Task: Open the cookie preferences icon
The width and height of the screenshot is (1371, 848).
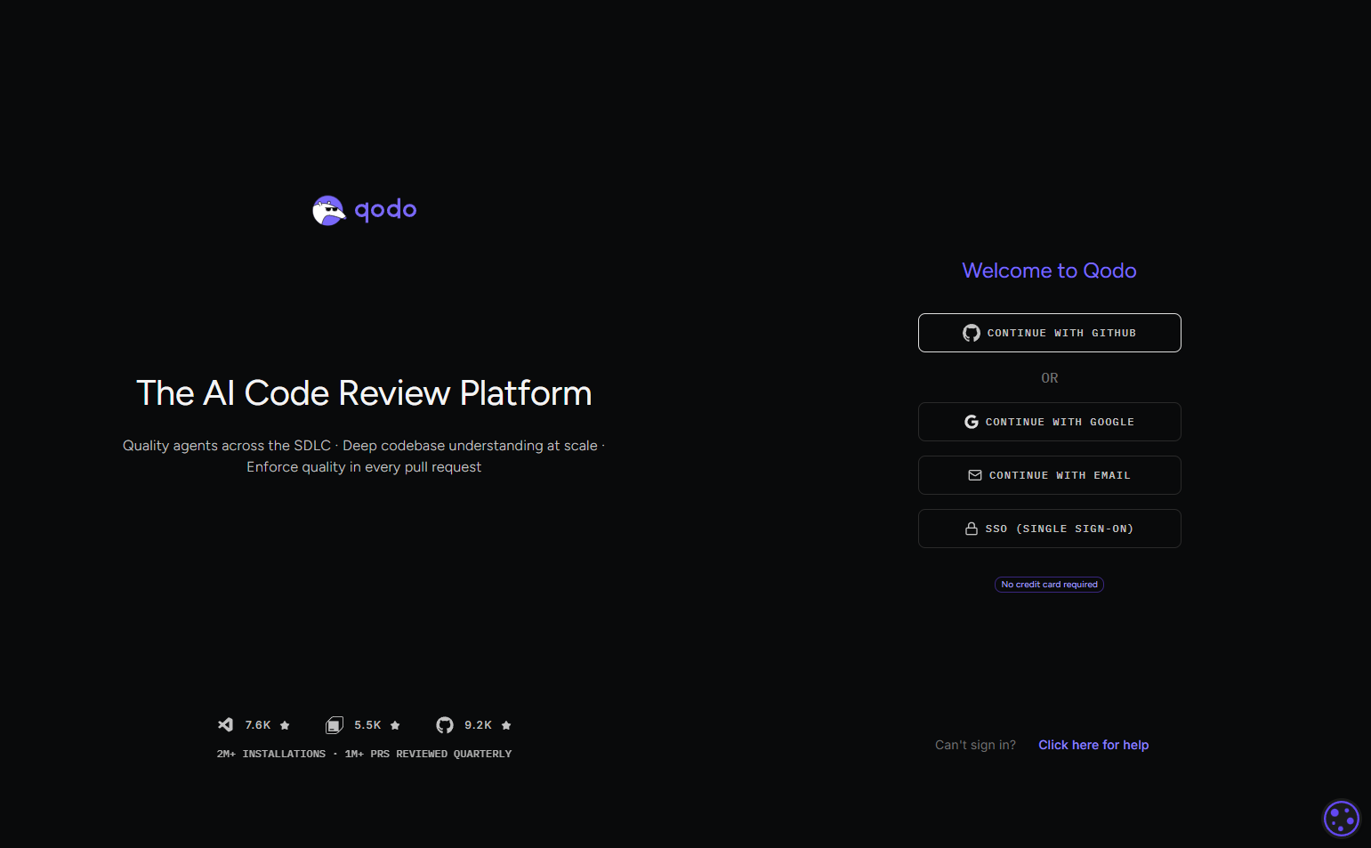Action: tap(1341, 819)
